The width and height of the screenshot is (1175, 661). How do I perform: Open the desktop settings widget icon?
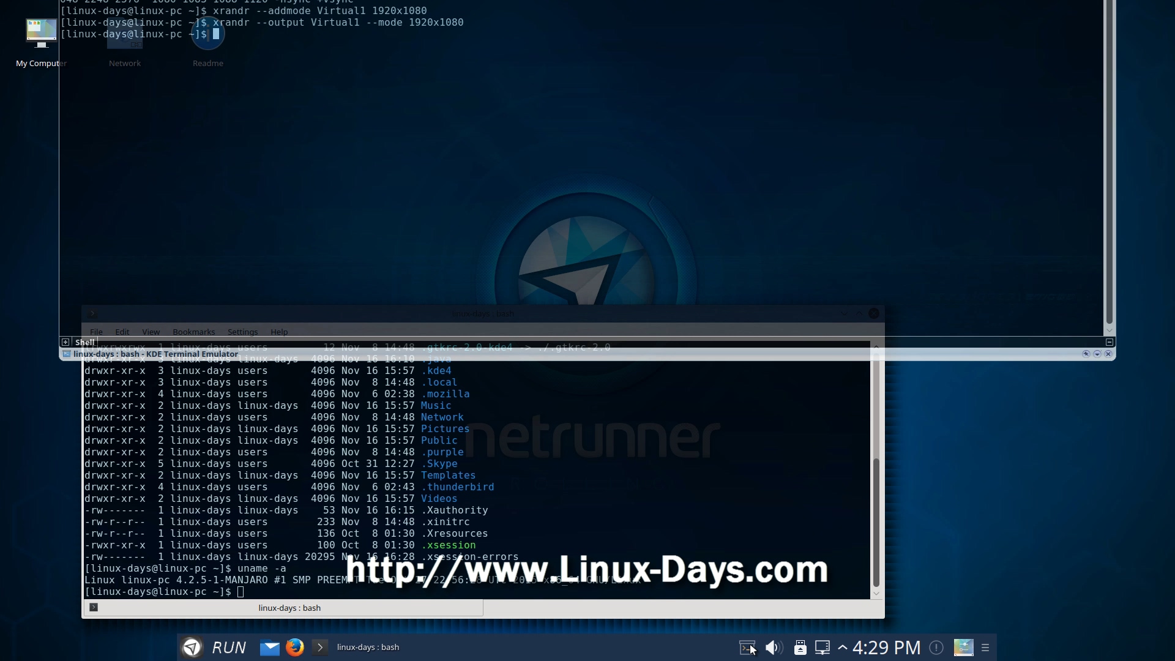pos(963,648)
